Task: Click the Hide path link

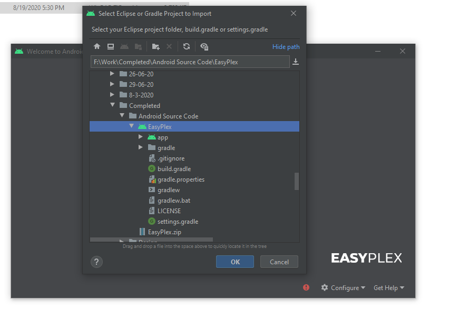Action: tap(286, 46)
